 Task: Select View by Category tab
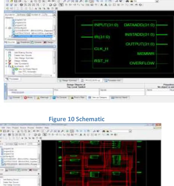98,97
